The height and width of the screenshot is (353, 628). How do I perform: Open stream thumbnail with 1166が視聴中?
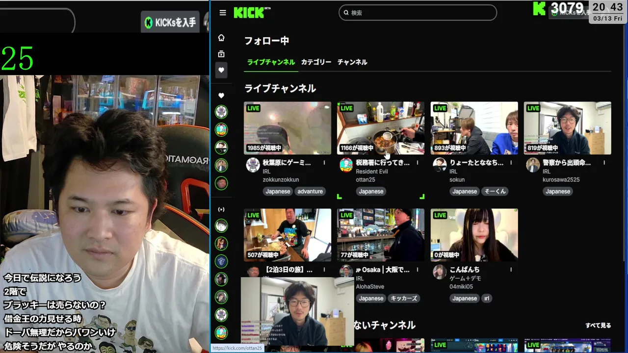pos(381,128)
